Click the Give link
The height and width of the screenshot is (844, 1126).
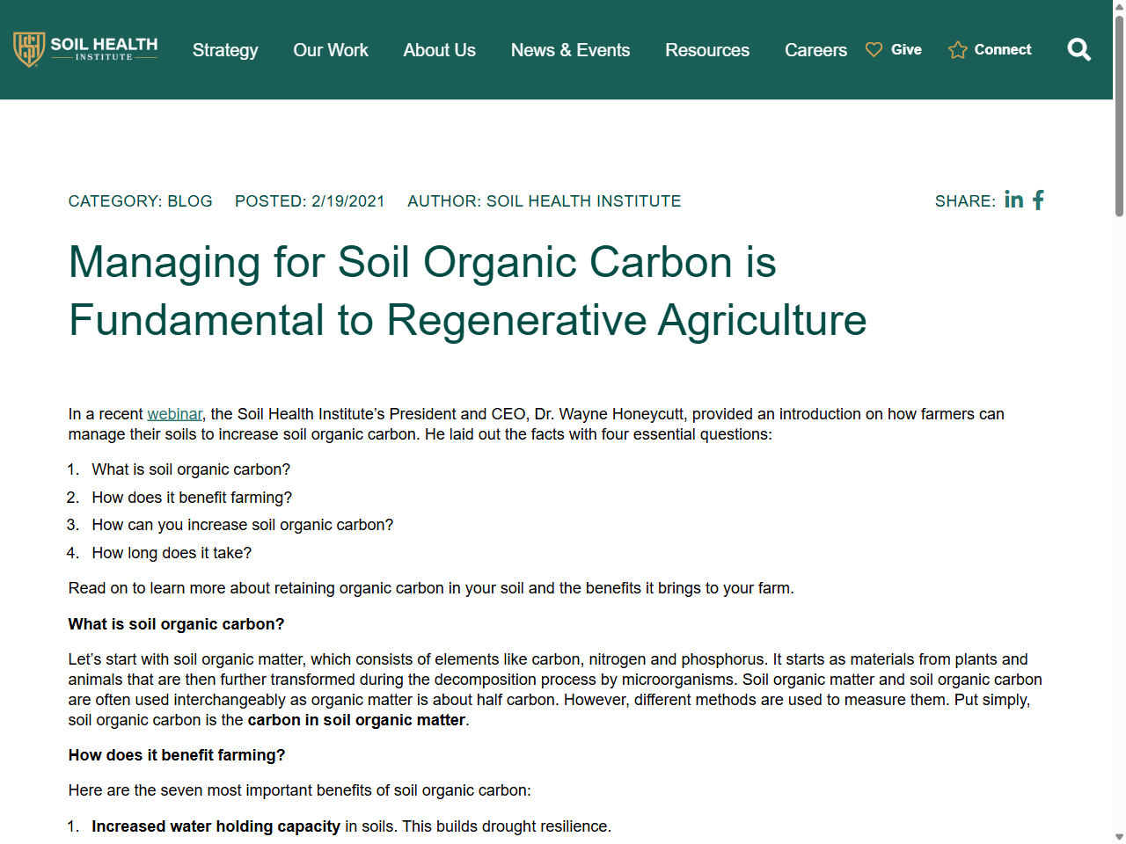pos(907,49)
